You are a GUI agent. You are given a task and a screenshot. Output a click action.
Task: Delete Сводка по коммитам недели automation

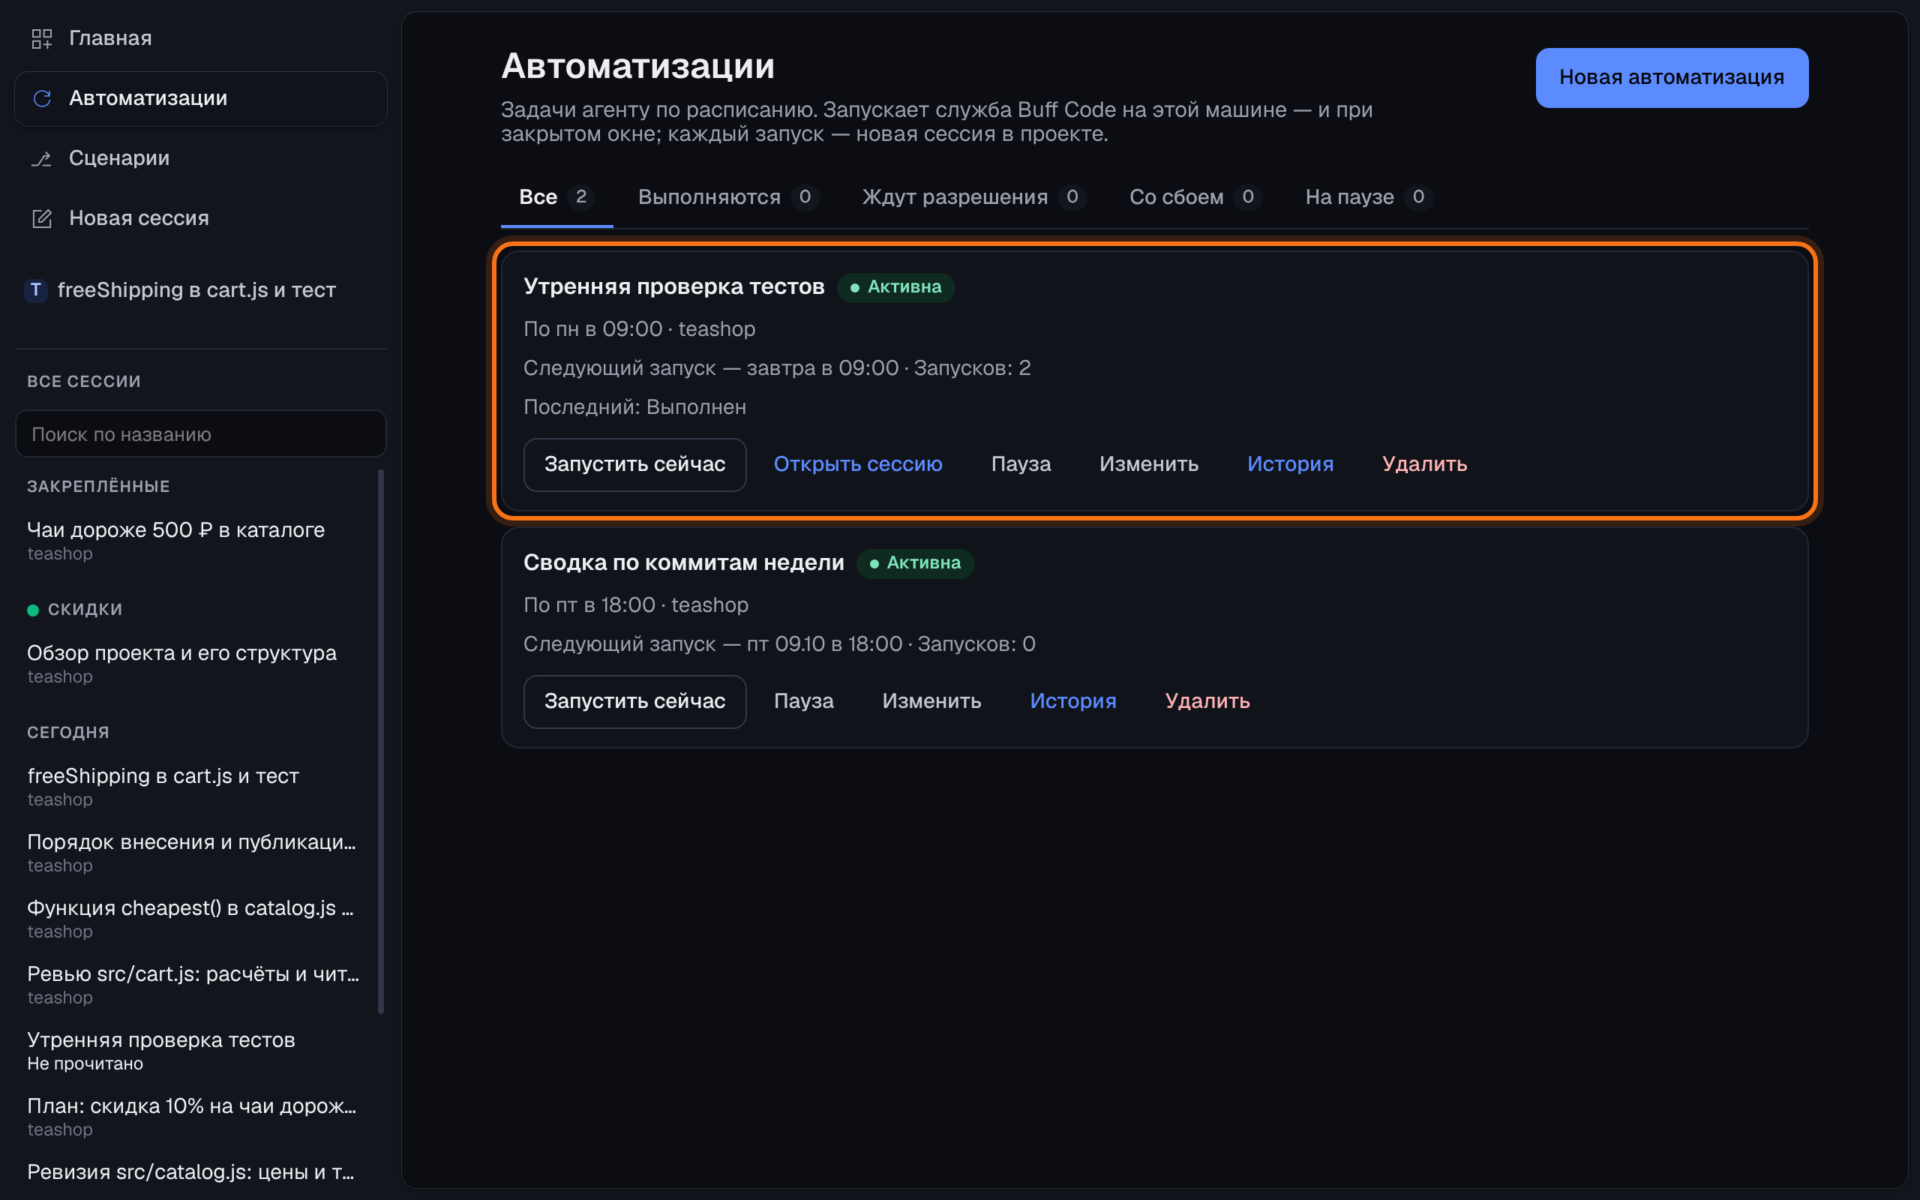(x=1207, y=701)
